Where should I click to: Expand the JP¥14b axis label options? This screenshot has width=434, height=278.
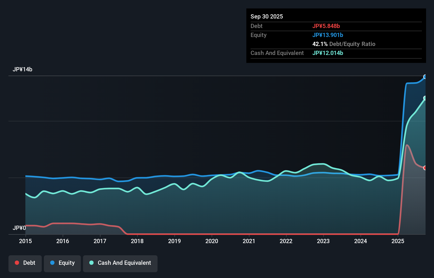(23, 69)
